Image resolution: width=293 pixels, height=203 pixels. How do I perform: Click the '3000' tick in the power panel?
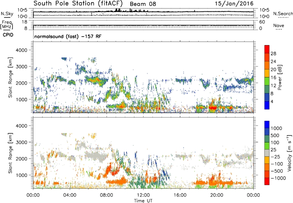tap(21, 67)
